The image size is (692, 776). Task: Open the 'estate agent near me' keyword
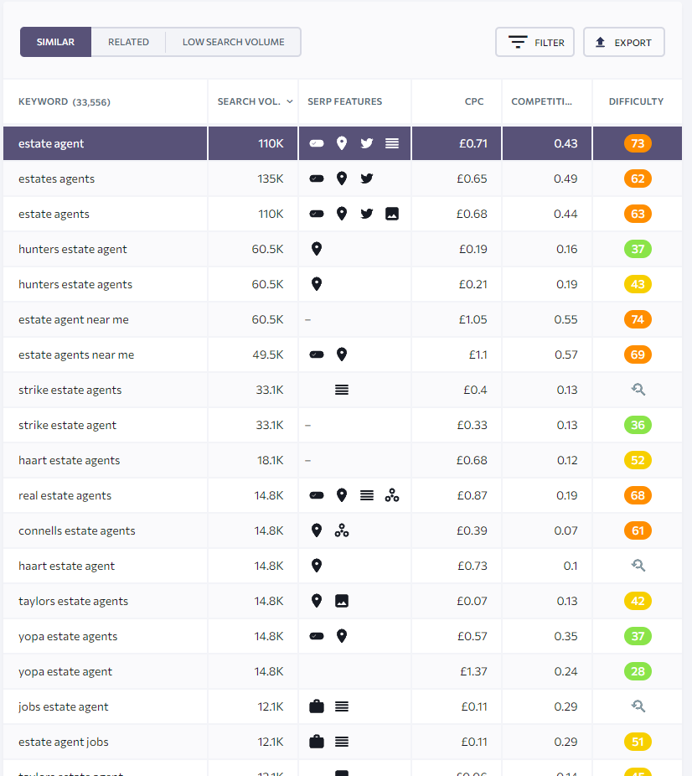point(74,319)
